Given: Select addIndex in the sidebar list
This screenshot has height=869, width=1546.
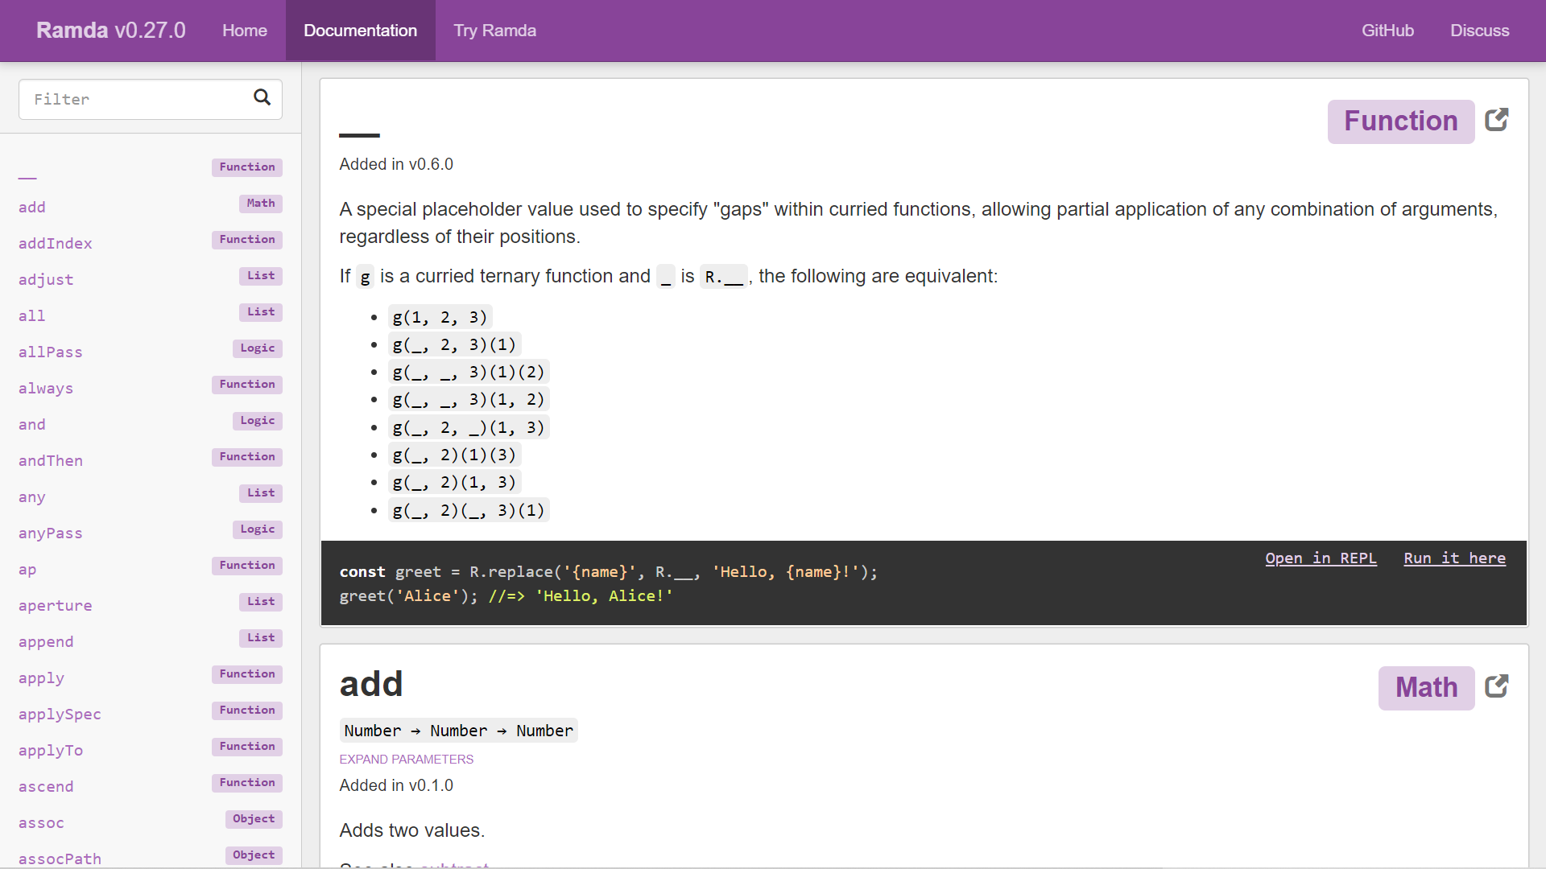Looking at the screenshot, I should point(56,244).
